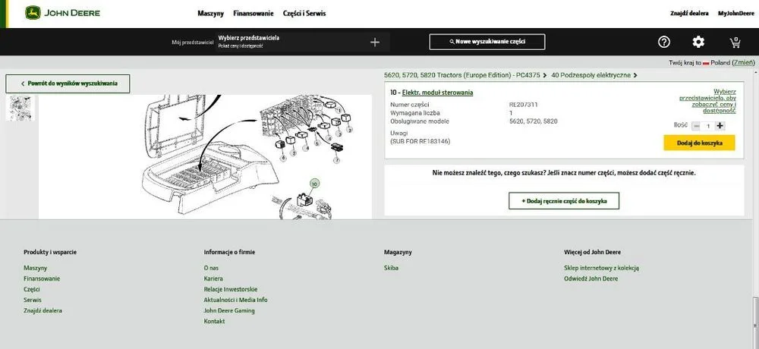
Task: Open John Deere Gaming link
Action: (x=229, y=310)
